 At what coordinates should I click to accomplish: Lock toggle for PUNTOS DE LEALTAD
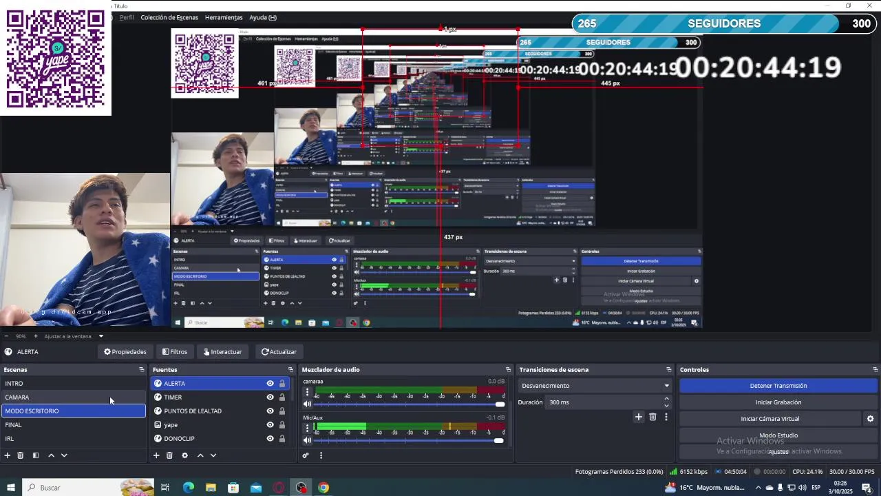click(282, 411)
